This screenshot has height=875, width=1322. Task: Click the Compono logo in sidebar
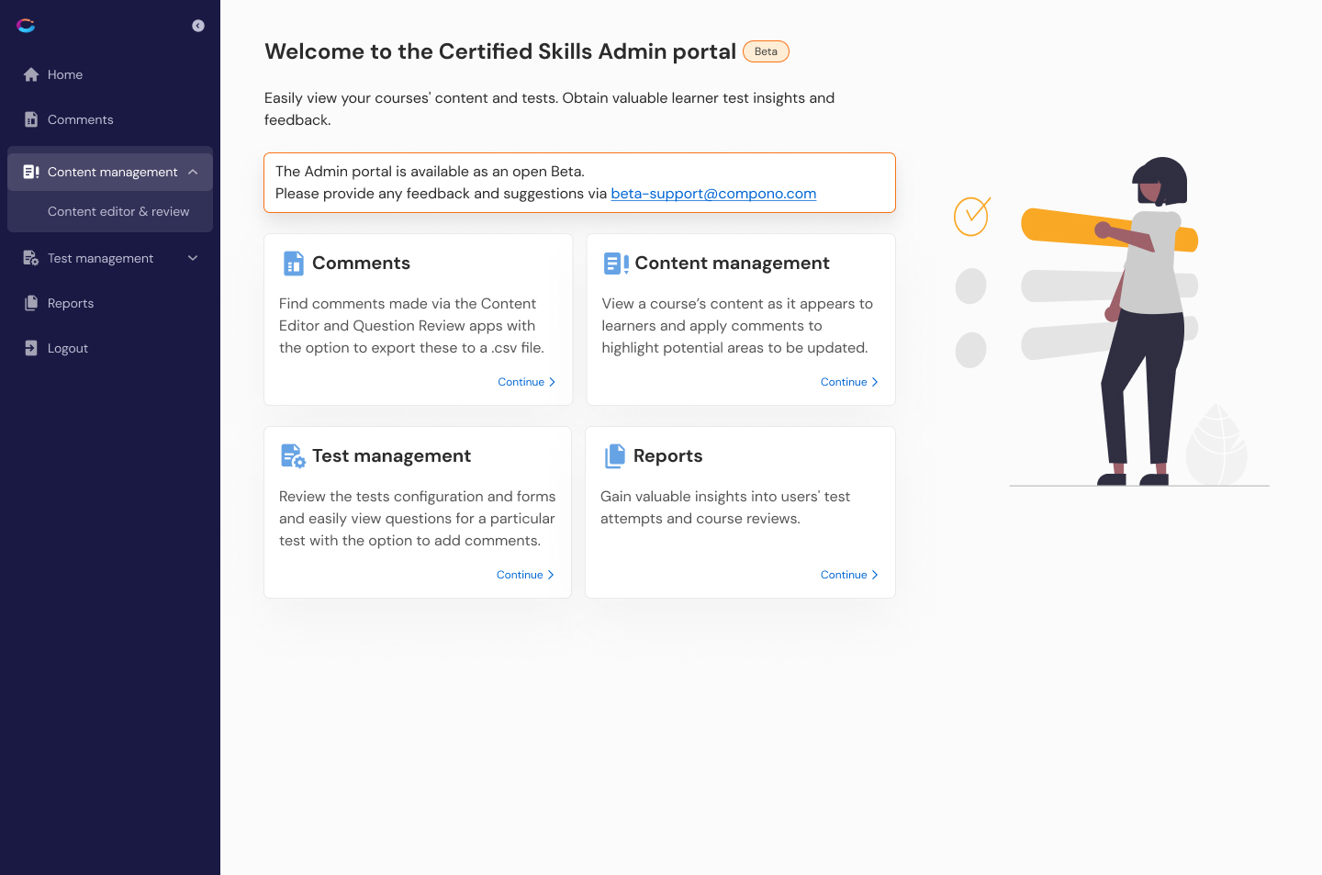pos(26,26)
